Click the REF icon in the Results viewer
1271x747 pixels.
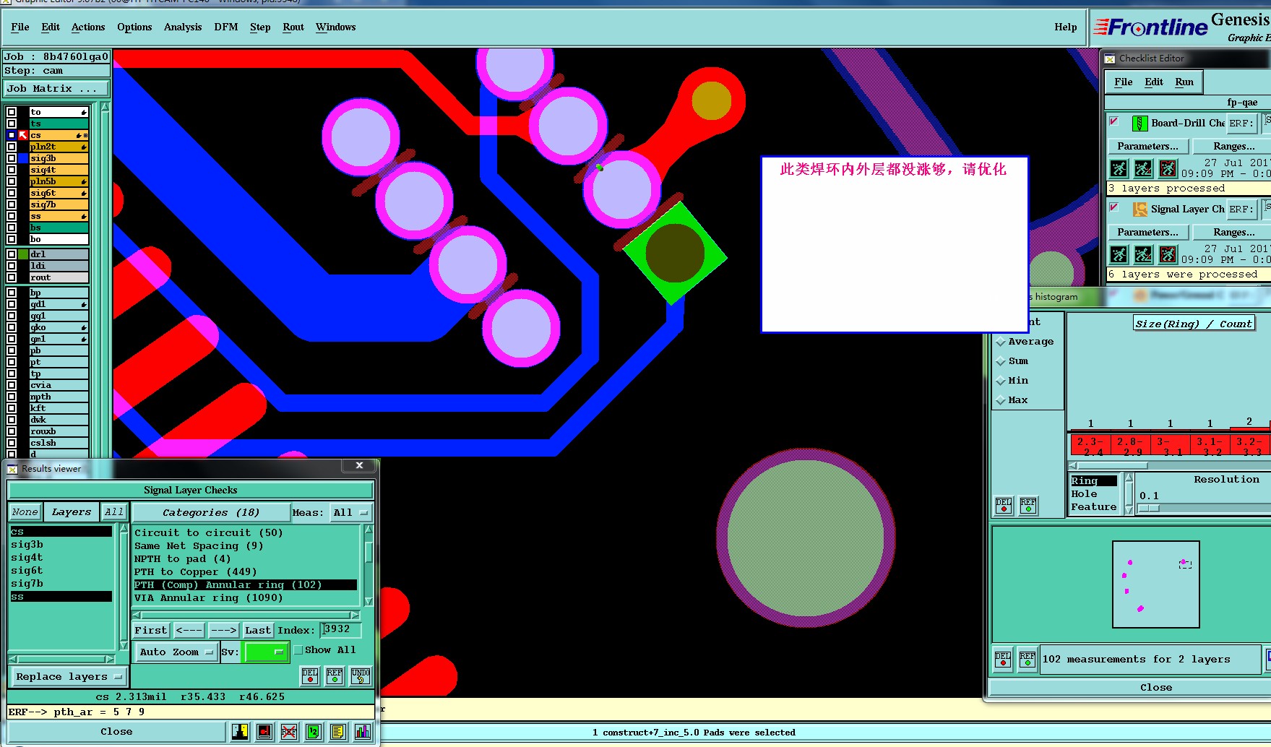click(x=335, y=675)
